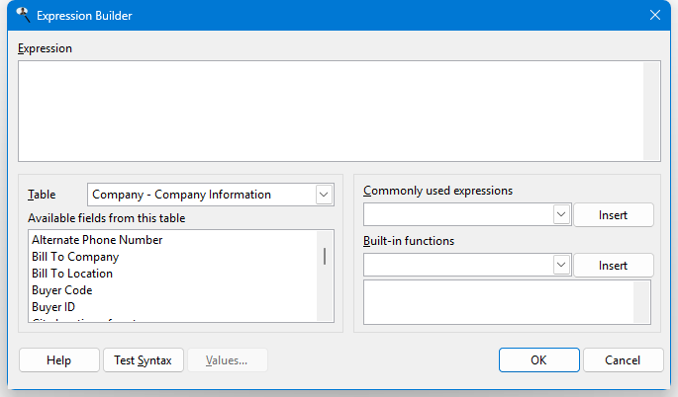Close the Expression Builder dialog window
This screenshot has height=397, width=678.
pos(654,15)
